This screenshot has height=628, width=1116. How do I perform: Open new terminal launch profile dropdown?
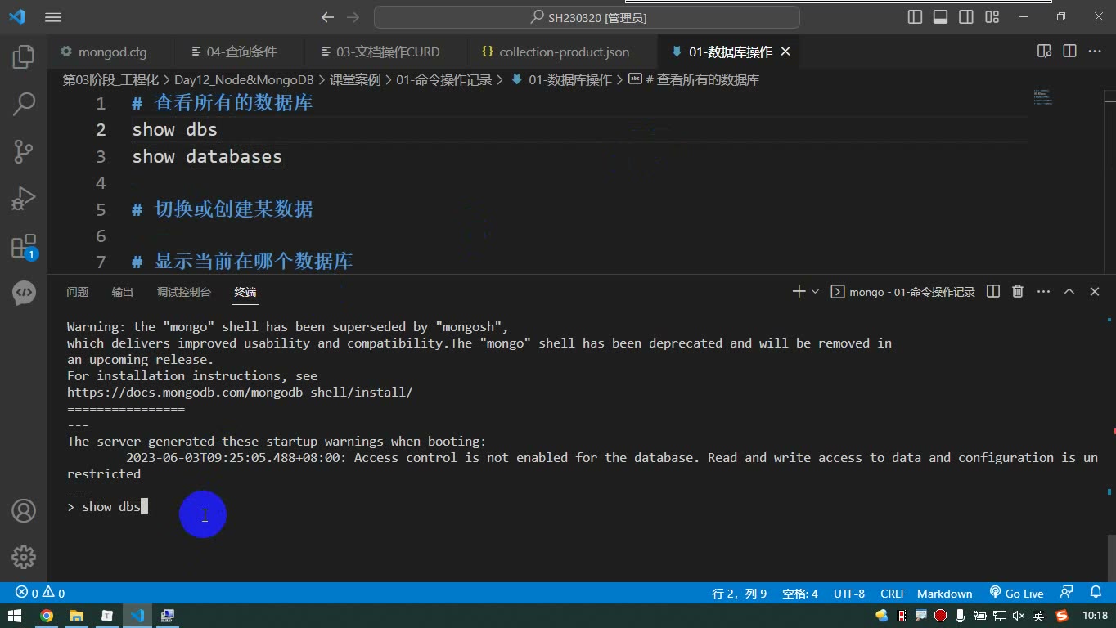(815, 291)
